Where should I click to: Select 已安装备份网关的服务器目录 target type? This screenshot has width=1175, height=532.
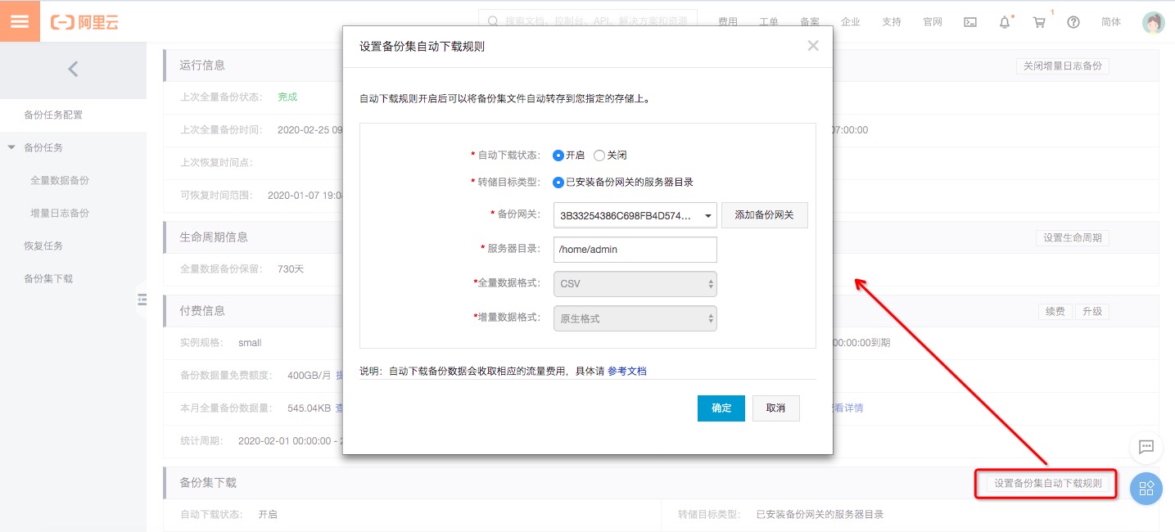click(558, 182)
